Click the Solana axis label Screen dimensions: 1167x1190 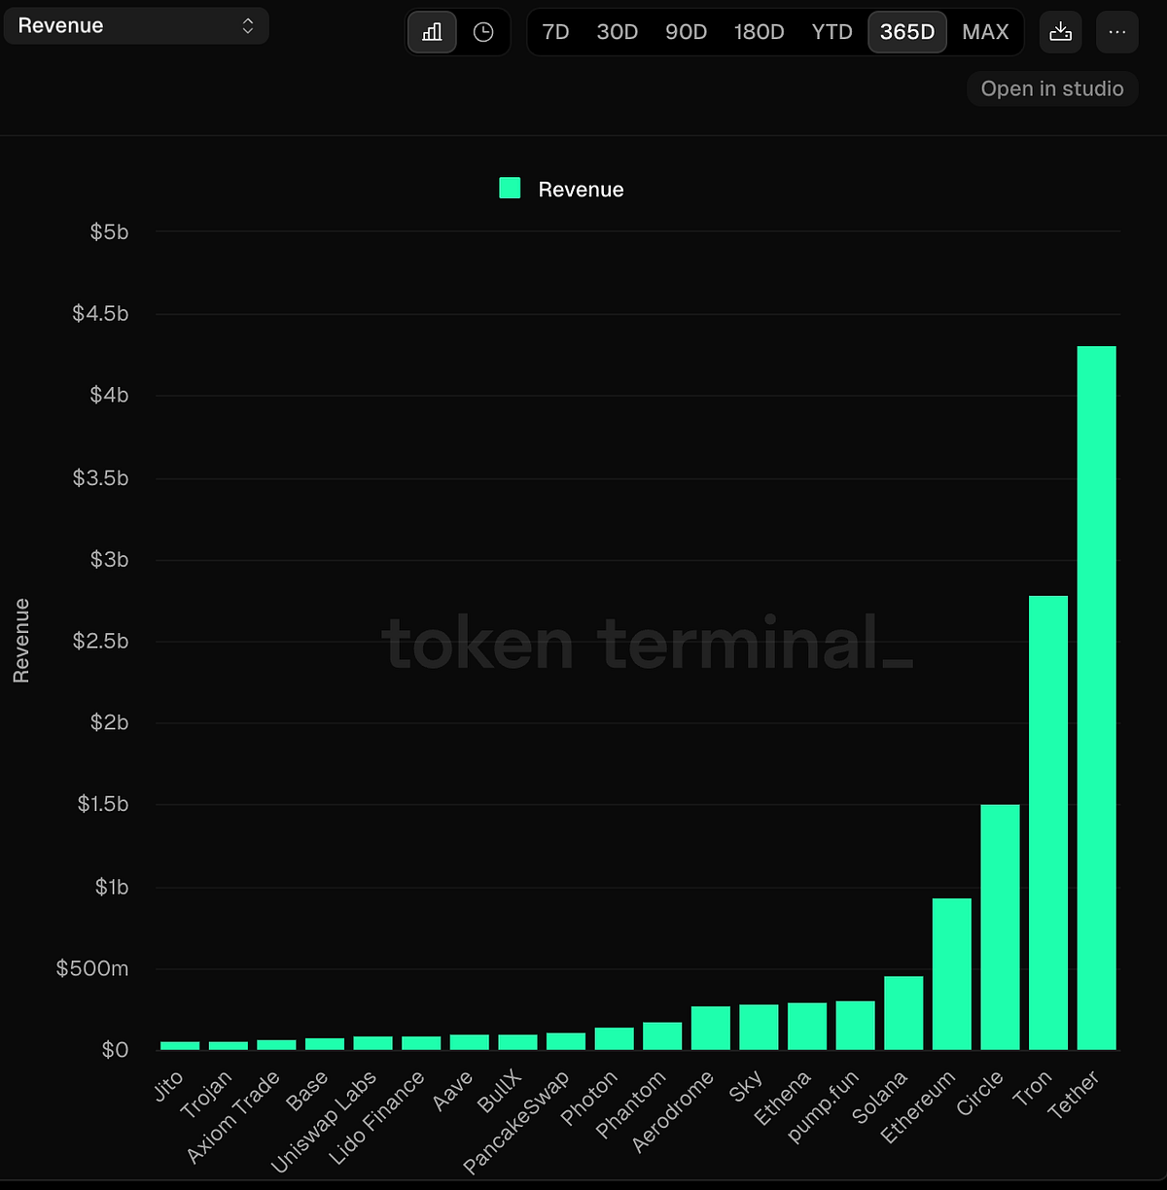880,1097
